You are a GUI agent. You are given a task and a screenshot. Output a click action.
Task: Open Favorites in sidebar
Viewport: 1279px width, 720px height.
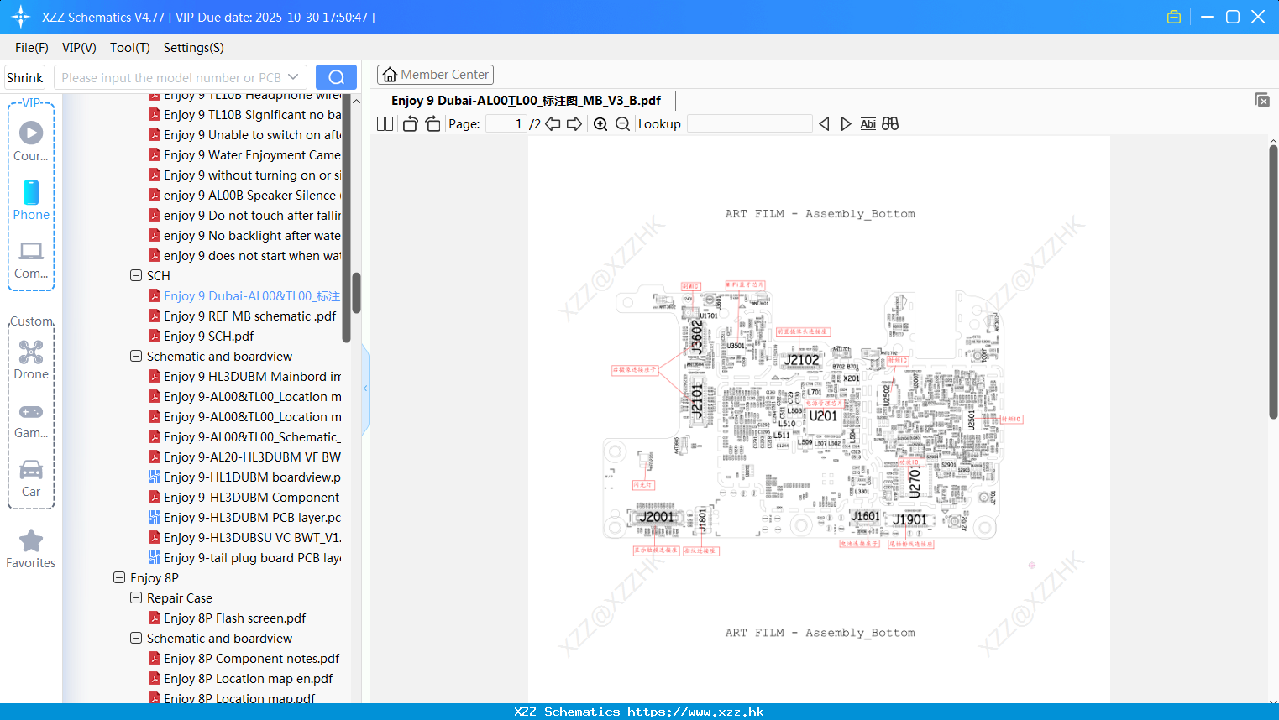[31, 550]
